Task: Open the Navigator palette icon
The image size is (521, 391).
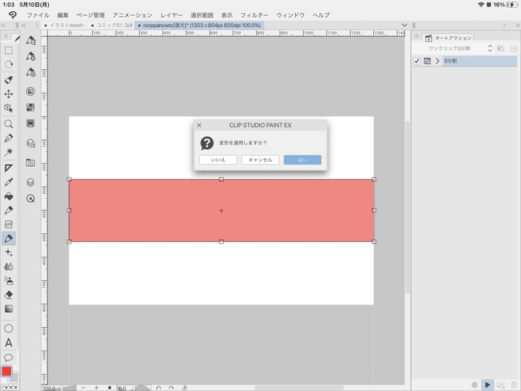Action: click(x=31, y=199)
